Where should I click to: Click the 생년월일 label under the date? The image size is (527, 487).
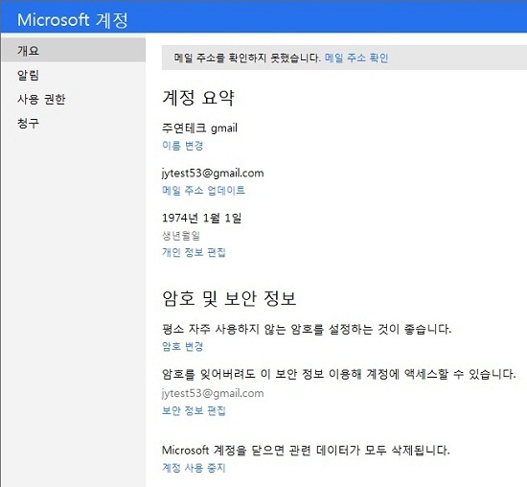[x=181, y=236]
